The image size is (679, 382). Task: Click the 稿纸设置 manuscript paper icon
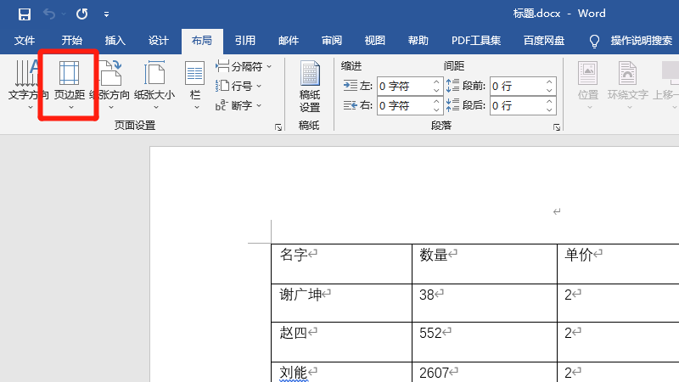coord(310,85)
